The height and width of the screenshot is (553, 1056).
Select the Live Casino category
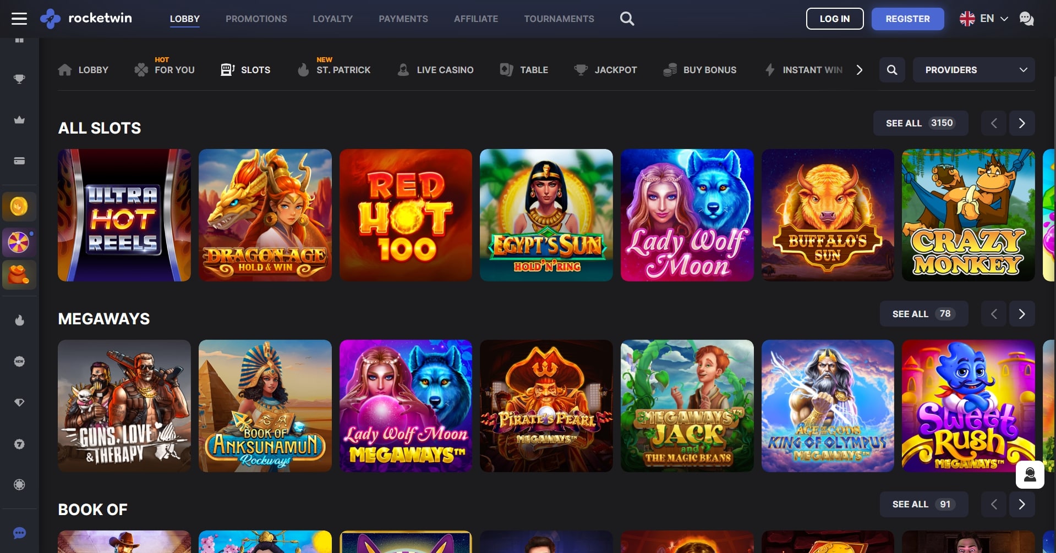tap(435, 70)
